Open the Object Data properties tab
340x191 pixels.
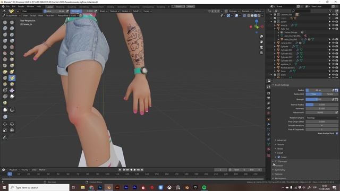coord(269,144)
